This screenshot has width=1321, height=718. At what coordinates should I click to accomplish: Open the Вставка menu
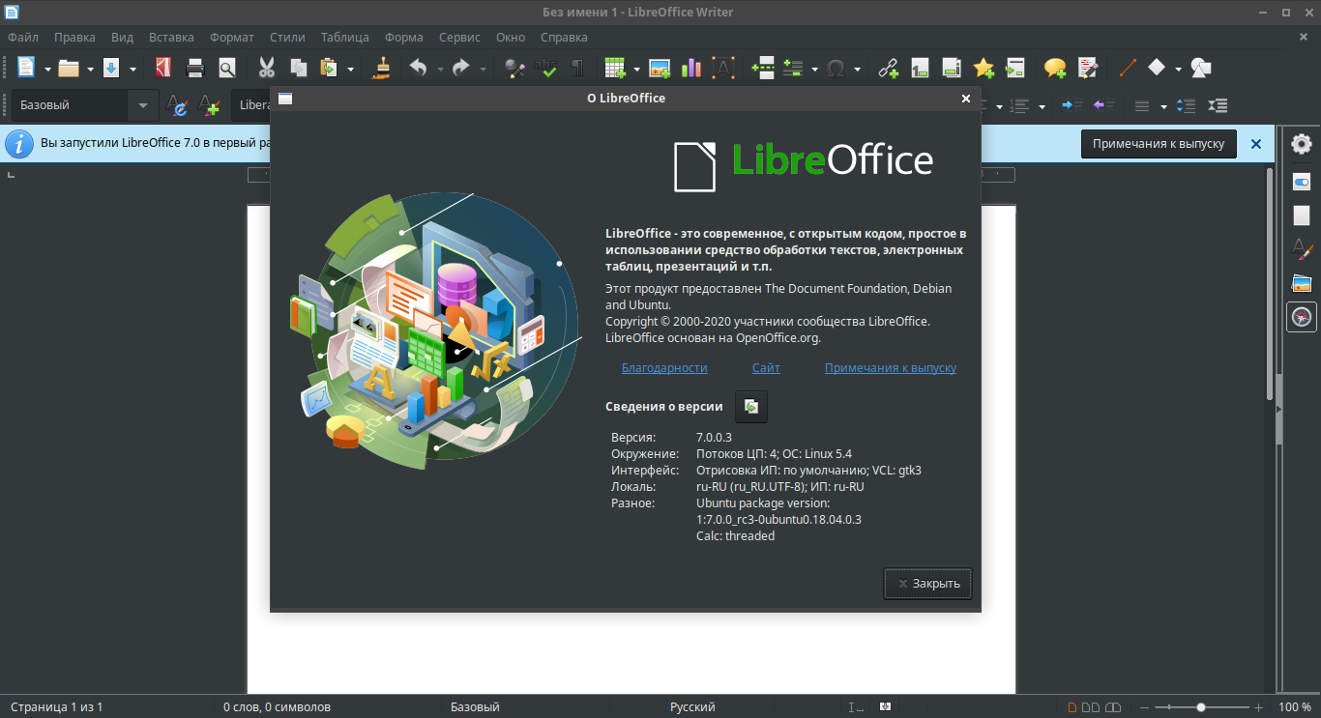171,37
